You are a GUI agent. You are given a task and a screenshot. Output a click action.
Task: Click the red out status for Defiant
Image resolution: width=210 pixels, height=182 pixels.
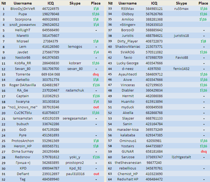coord(96,174)
